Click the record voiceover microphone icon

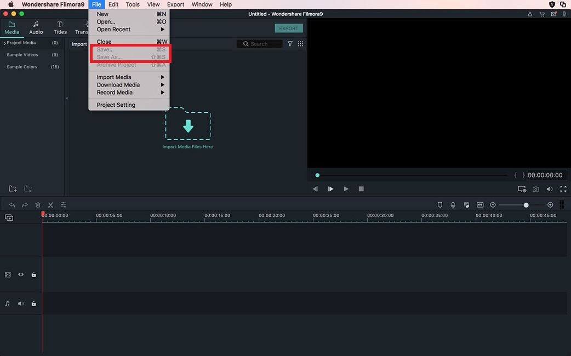(453, 205)
